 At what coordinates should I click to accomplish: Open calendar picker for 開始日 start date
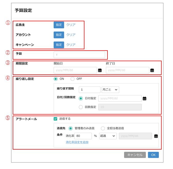click(100, 70)
